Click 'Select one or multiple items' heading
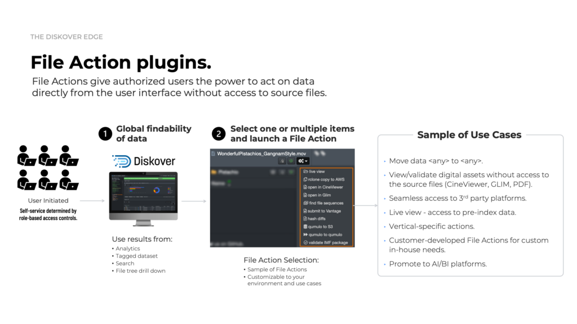 tap(292, 129)
